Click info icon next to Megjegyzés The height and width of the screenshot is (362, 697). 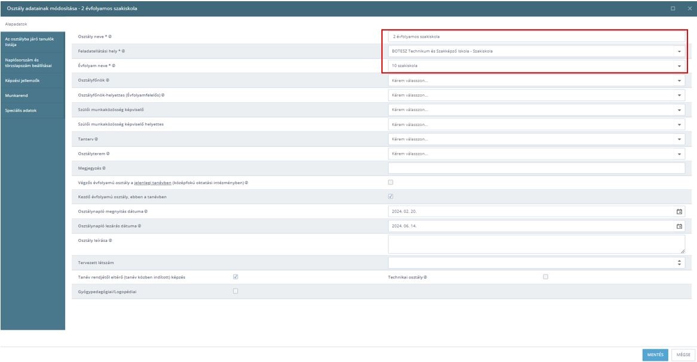103,168
